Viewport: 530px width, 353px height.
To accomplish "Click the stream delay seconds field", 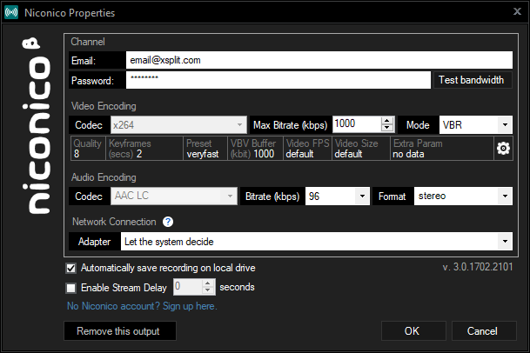I will [188, 287].
